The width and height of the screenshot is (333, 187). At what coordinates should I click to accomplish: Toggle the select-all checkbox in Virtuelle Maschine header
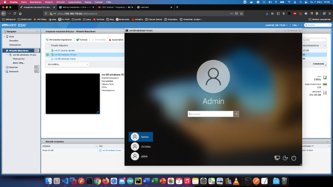48,46
